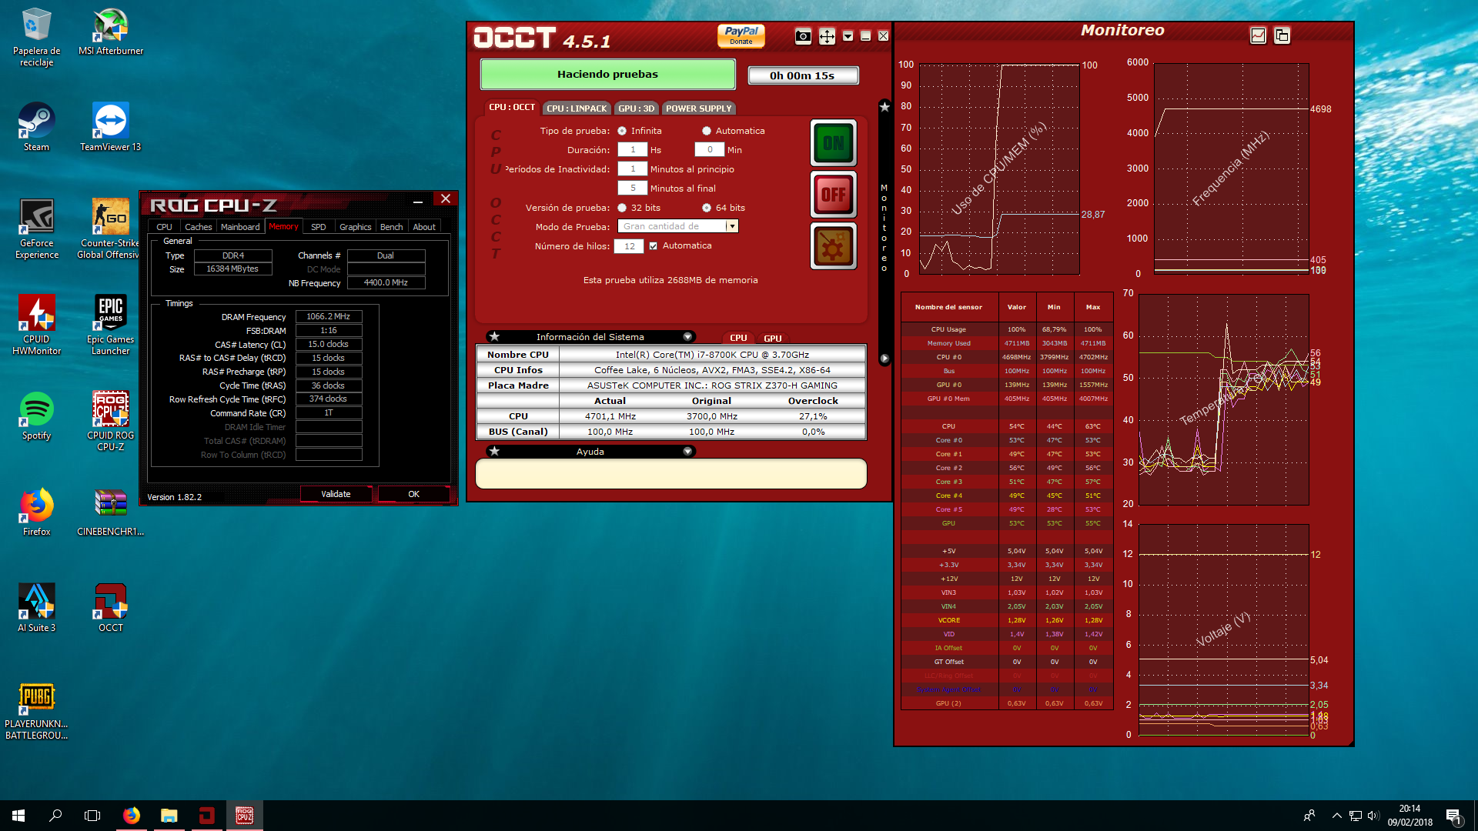This screenshot has width=1478, height=831.
Task: Select Steam desktop shortcut
Action: pyautogui.click(x=36, y=128)
